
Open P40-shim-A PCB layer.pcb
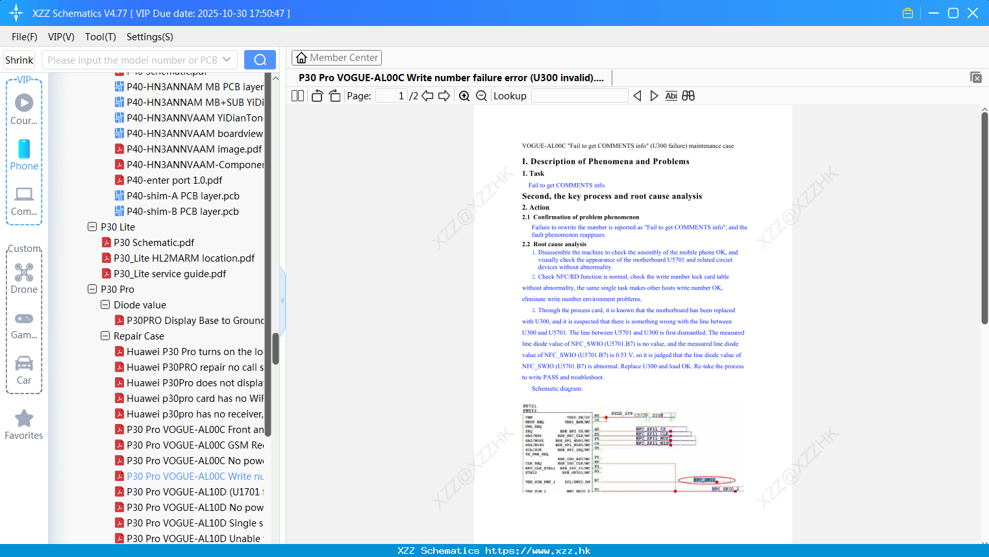point(177,195)
